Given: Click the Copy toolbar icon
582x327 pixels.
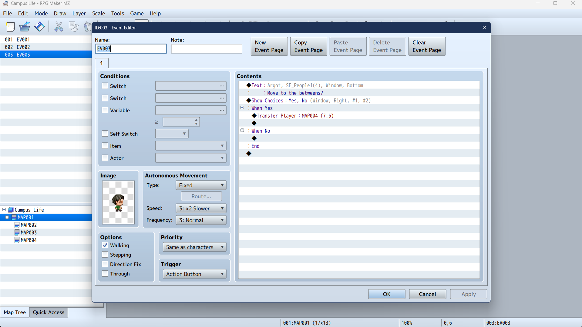Looking at the screenshot, I should [x=73, y=27].
